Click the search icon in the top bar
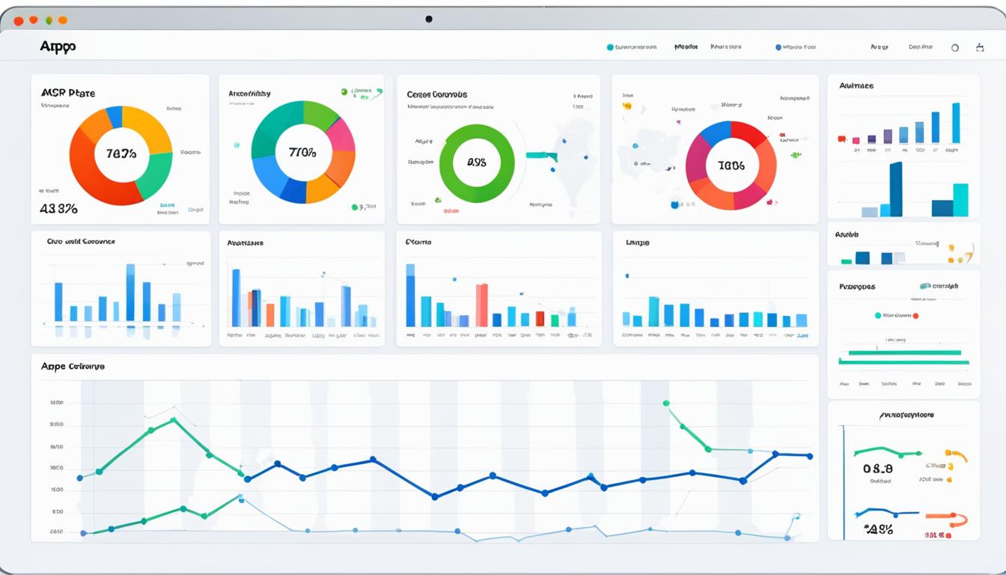Viewport: 1006px width, 575px height. [x=955, y=47]
